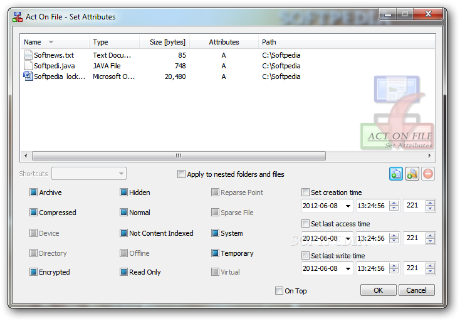
Task: Open creation time date picker dropdown
Action: pos(348,206)
